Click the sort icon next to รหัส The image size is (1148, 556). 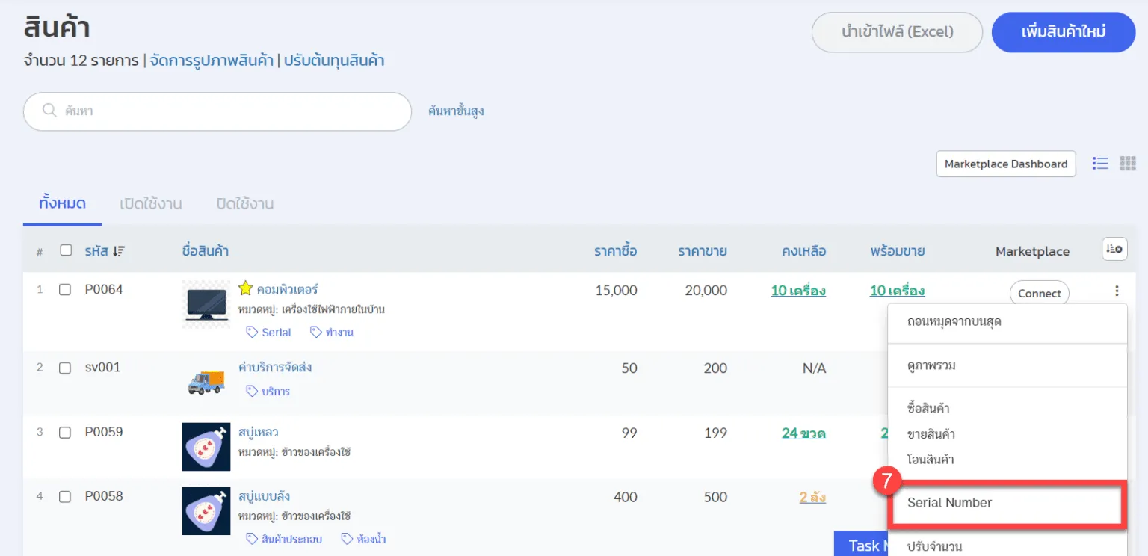(x=119, y=252)
